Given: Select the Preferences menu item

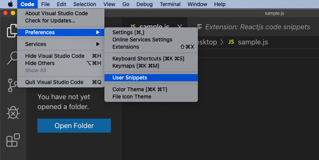Looking at the screenshot, I should (x=61, y=32).
